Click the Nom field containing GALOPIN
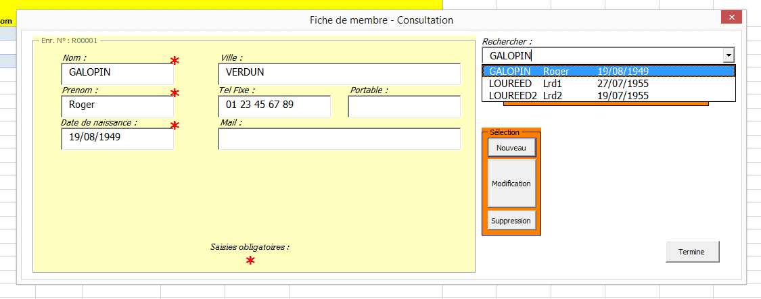761x299 pixels. coord(118,74)
